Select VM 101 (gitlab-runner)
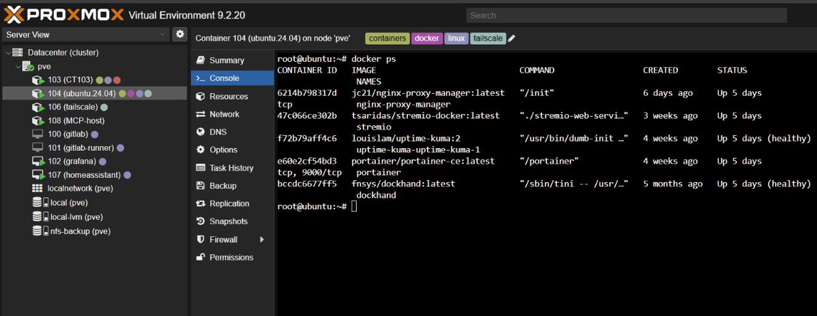The width and height of the screenshot is (817, 316). click(94, 148)
